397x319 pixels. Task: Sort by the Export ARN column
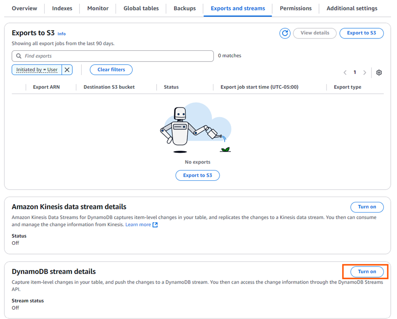pyautogui.click(x=46, y=87)
